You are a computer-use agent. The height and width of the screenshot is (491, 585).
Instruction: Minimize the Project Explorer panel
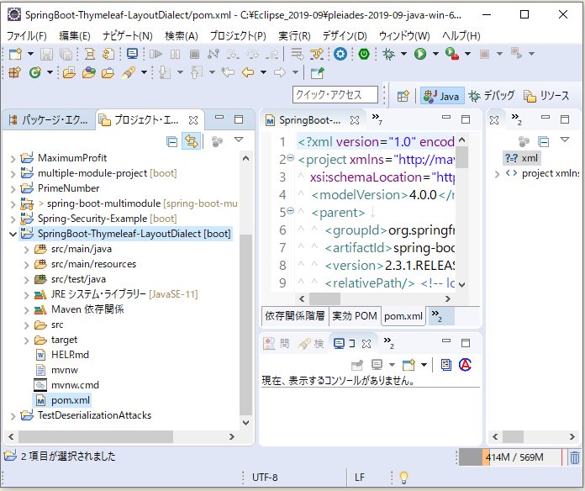[x=219, y=118]
